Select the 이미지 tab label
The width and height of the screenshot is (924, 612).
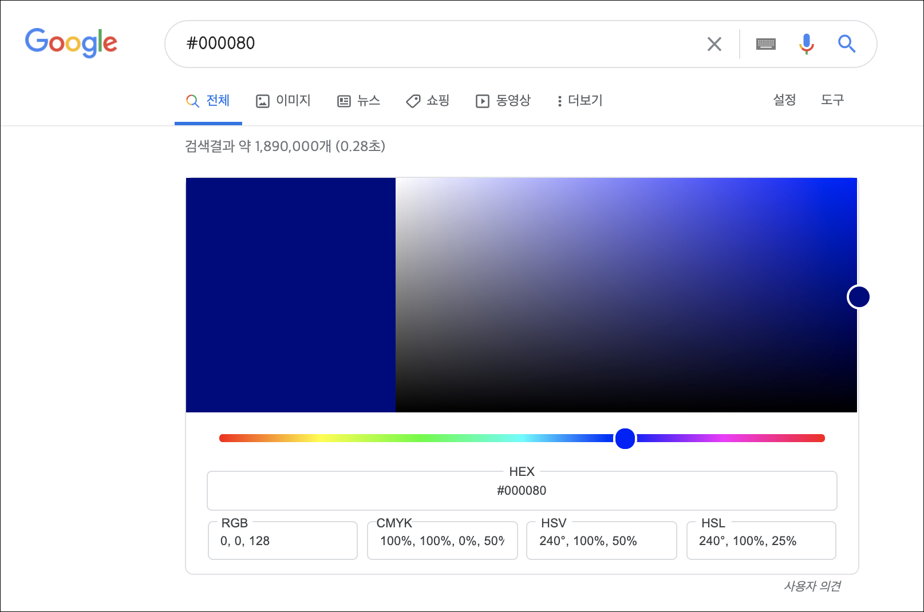coord(293,101)
